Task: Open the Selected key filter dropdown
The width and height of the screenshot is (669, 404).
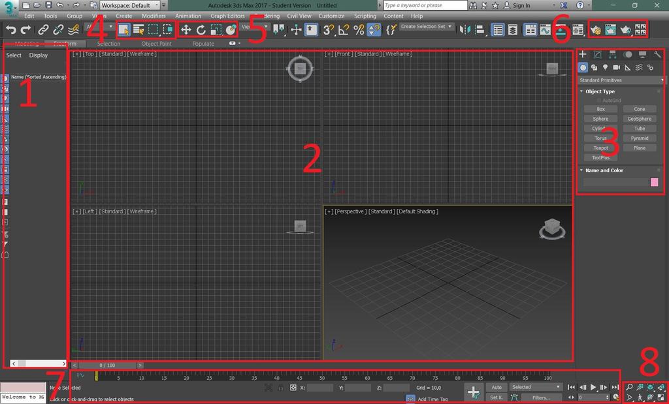Action: (536, 387)
